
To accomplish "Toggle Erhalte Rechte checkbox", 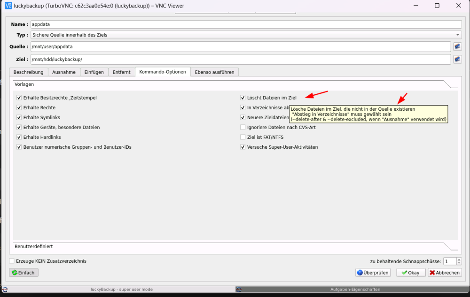I will point(19,107).
